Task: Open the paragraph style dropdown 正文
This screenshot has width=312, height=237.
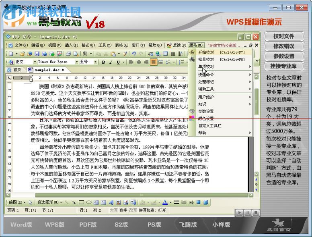Action: point(35,62)
